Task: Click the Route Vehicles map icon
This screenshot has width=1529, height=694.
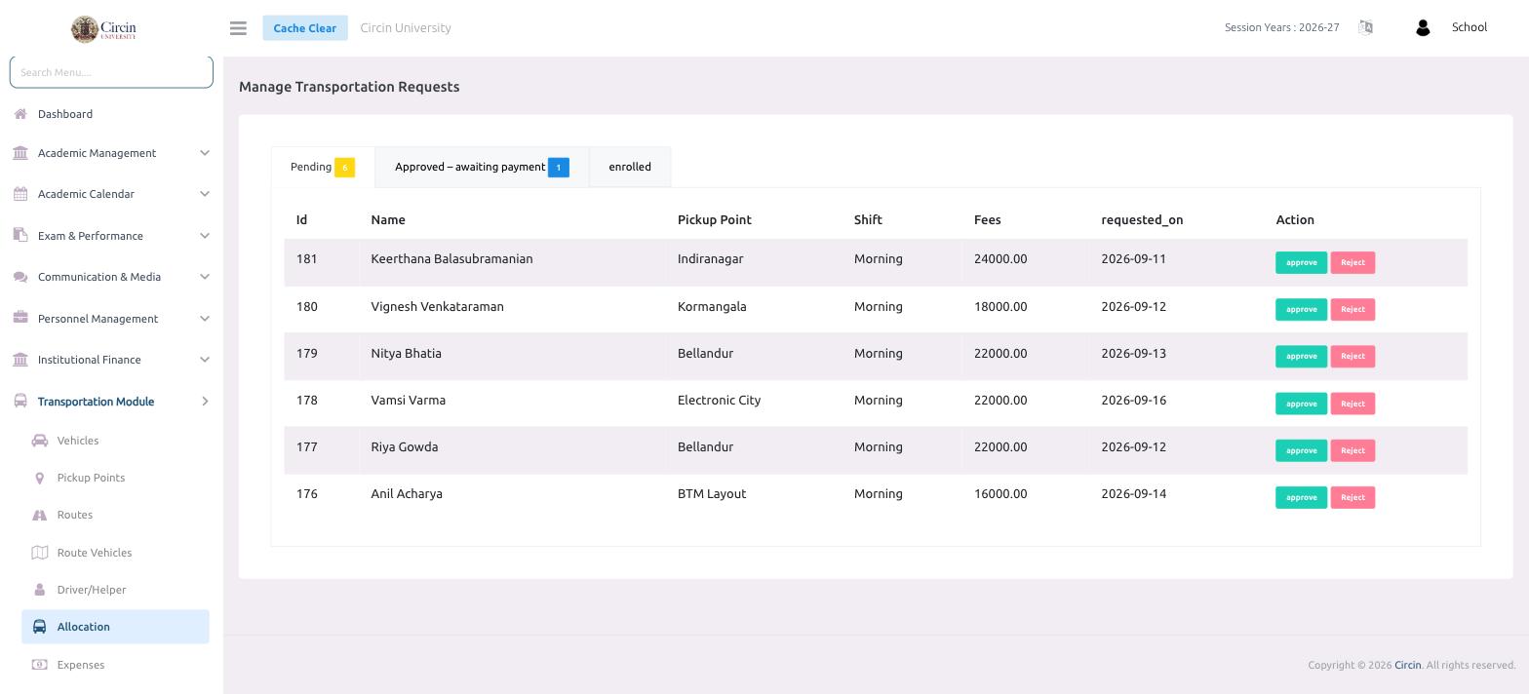Action: [40, 553]
